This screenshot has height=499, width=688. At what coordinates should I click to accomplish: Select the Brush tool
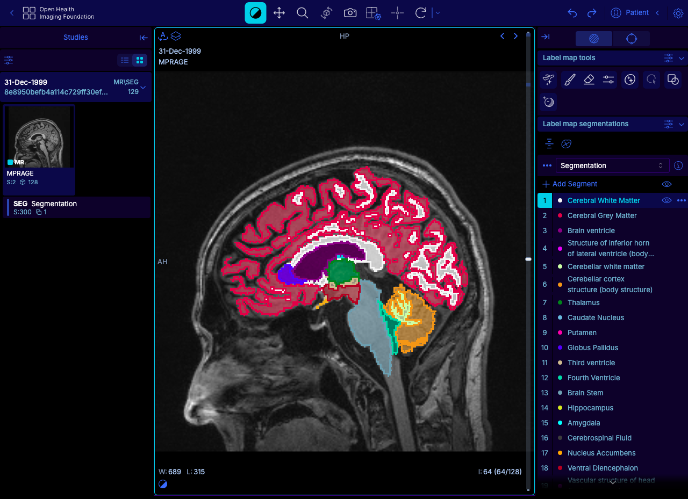click(570, 80)
